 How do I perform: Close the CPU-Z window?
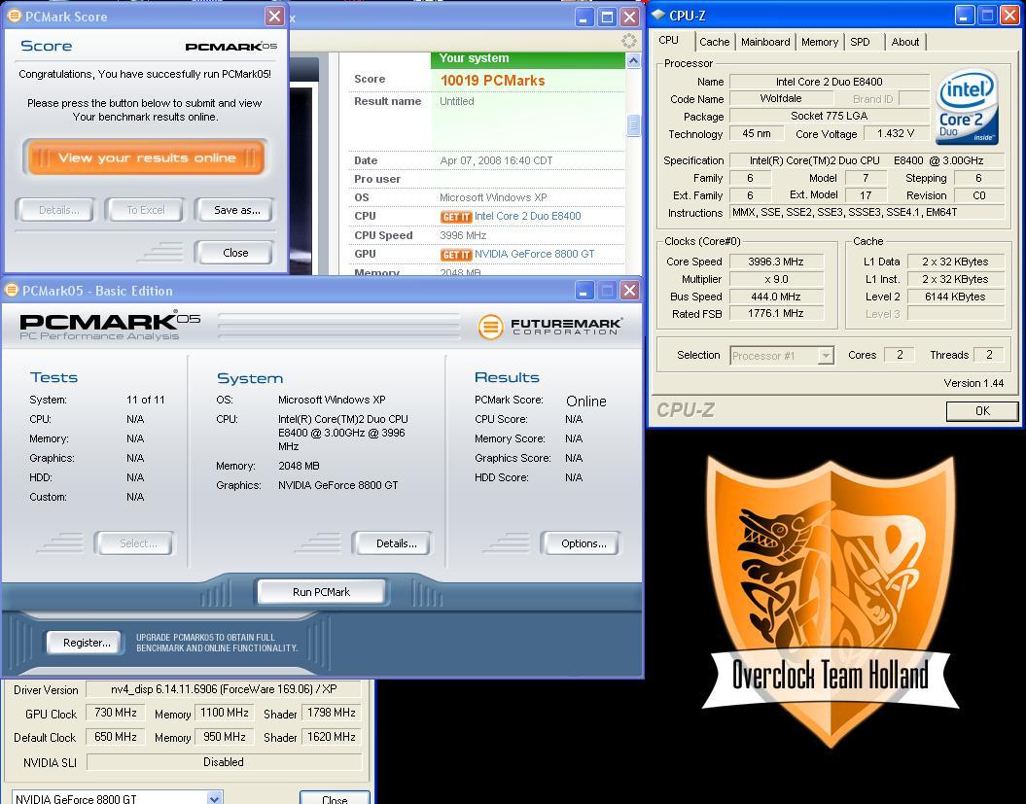1010,15
